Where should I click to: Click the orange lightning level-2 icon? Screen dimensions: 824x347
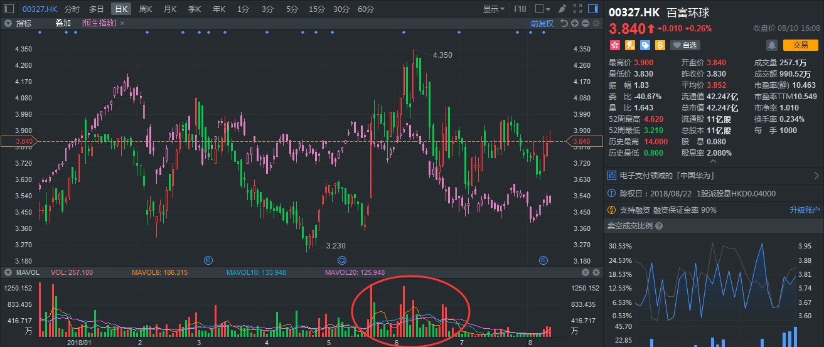630,45
